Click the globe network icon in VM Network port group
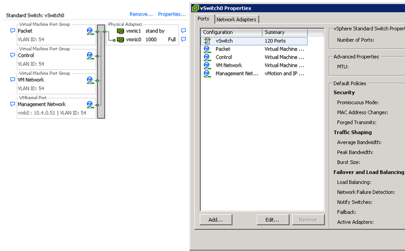 (x=90, y=80)
